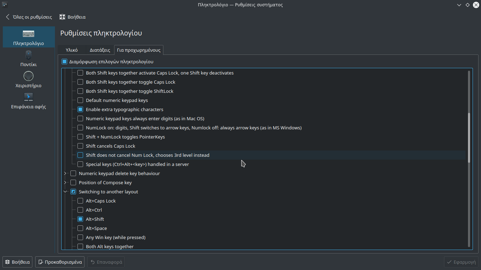Screen dimensions: 481x270
Task: Minimize the window using title bar chevron
Action: tap(459, 5)
